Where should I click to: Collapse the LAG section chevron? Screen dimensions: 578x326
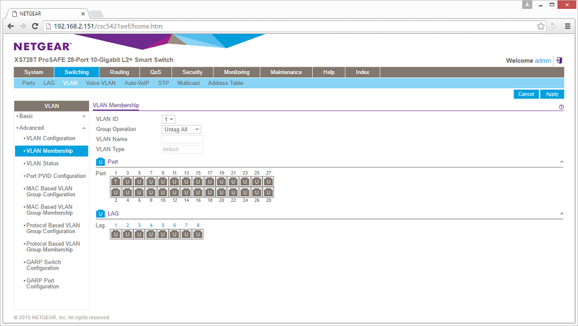pyautogui.click(x=562, y=214)
